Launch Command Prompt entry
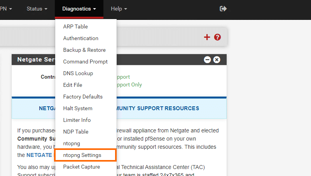The image size is (311, 176). (86, 62)
